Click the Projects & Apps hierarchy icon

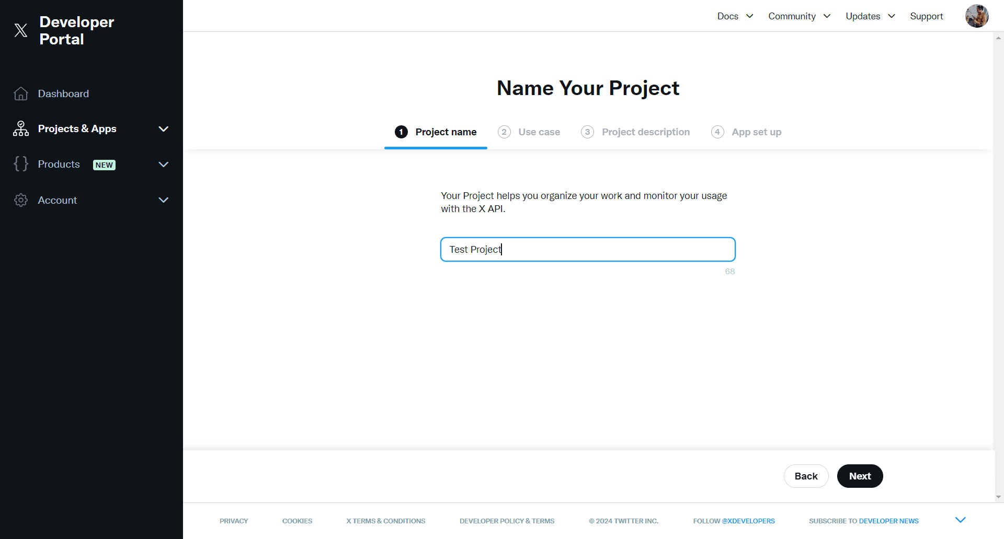(x=21, y=128)
